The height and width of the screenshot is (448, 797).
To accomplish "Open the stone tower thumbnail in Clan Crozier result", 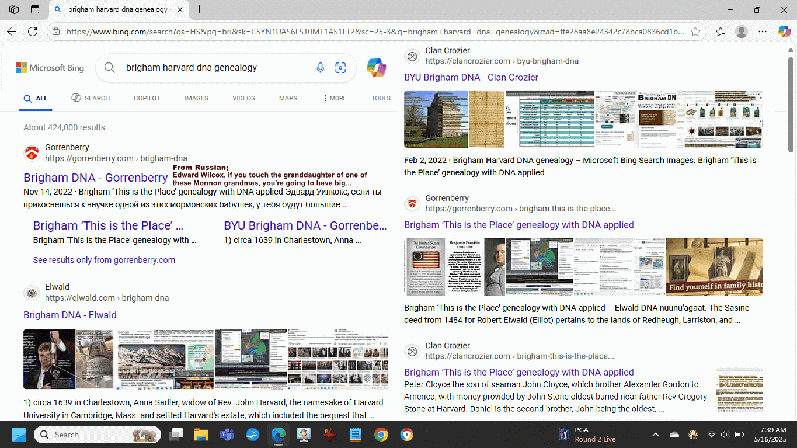I will point(436,119).
